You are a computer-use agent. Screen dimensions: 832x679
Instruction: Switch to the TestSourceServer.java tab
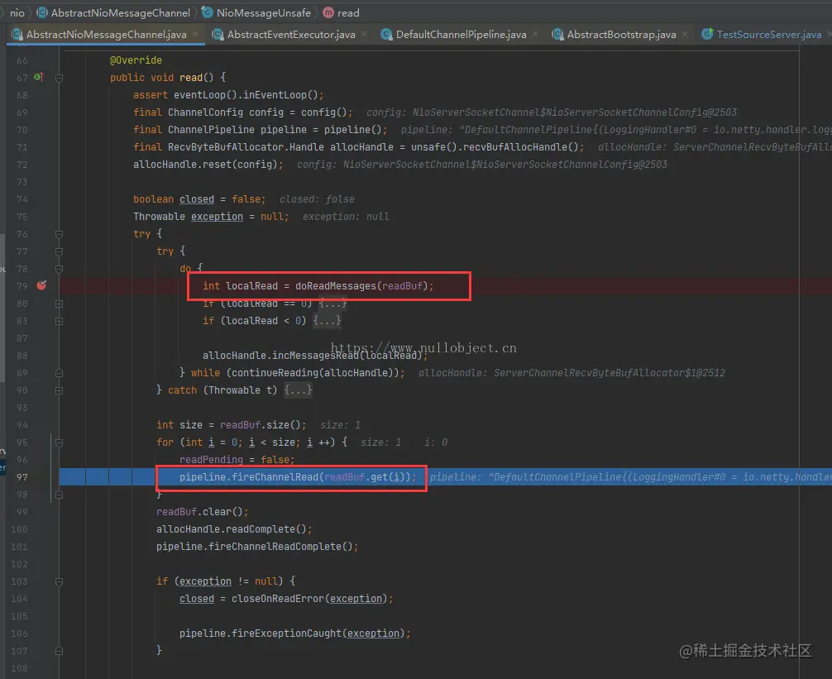769,35
